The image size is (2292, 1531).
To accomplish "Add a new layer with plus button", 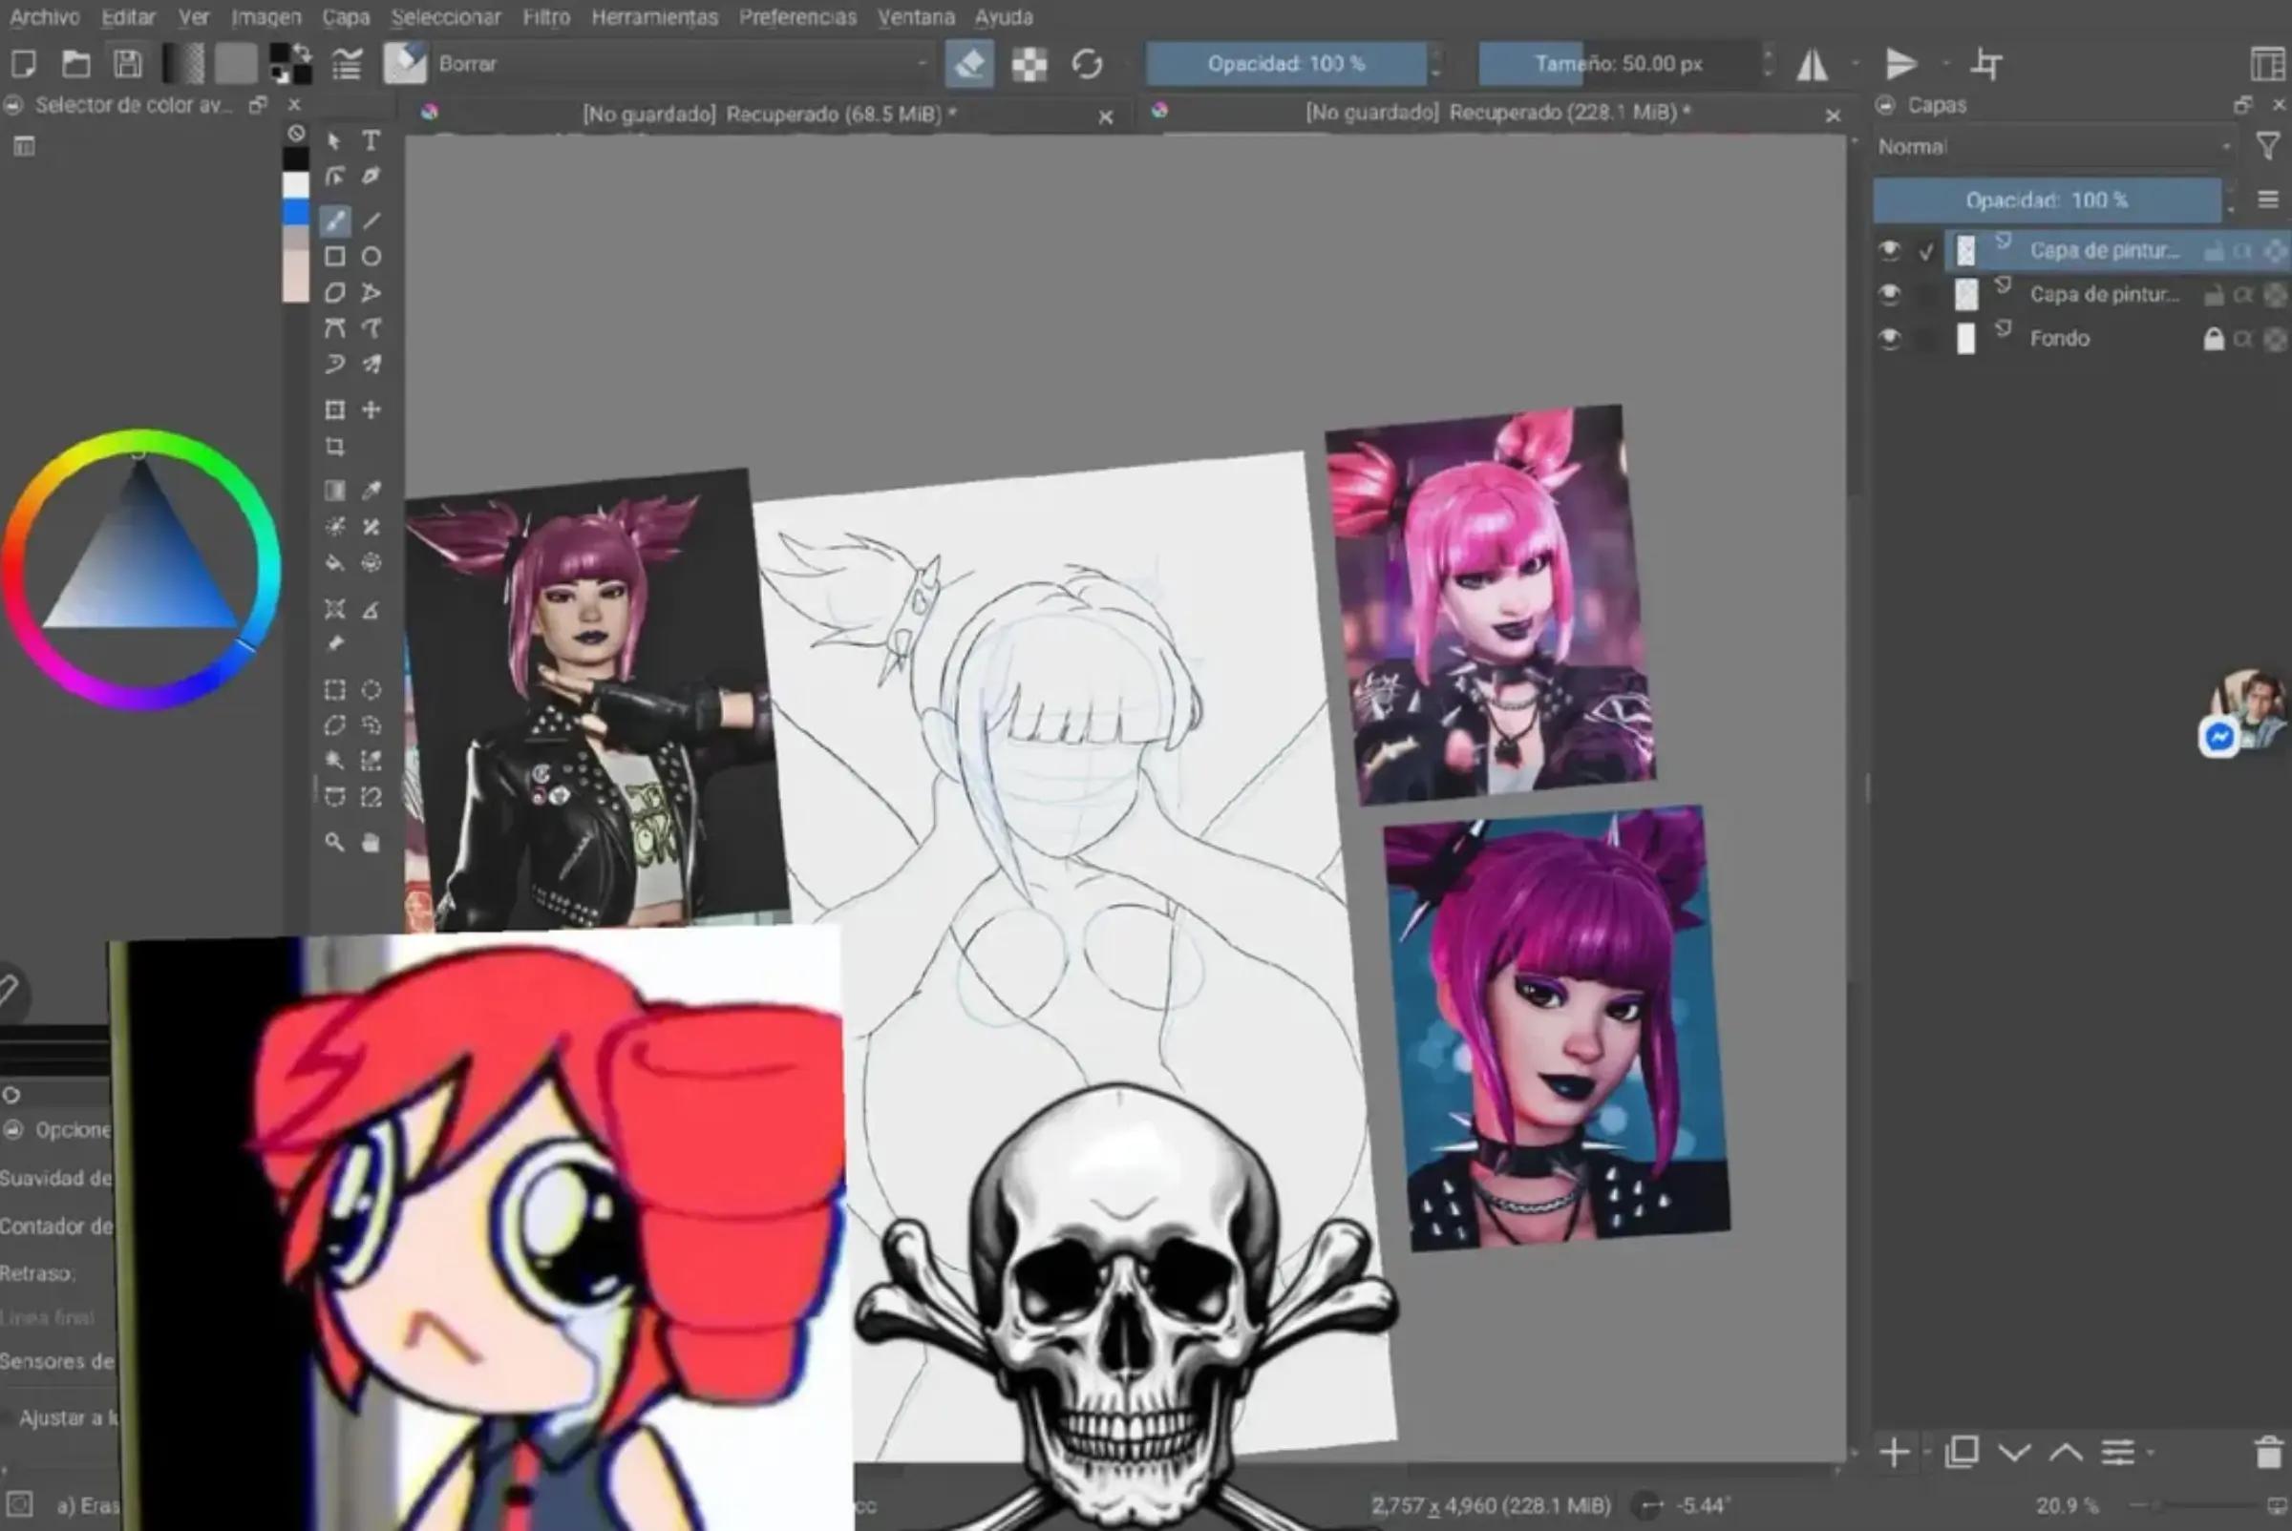I will [x=1895, y=1453].
